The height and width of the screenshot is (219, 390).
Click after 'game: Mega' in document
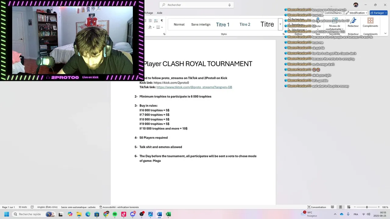pyautogui.click(x=161, y=161)
